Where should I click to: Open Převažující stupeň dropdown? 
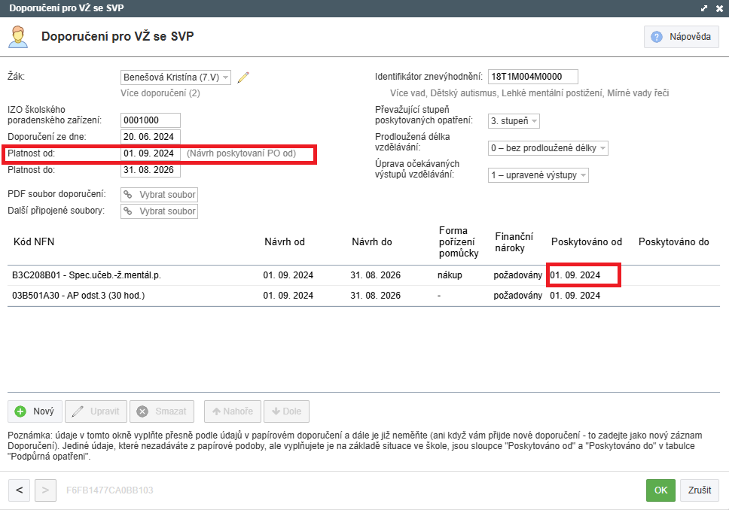point(534,121)
